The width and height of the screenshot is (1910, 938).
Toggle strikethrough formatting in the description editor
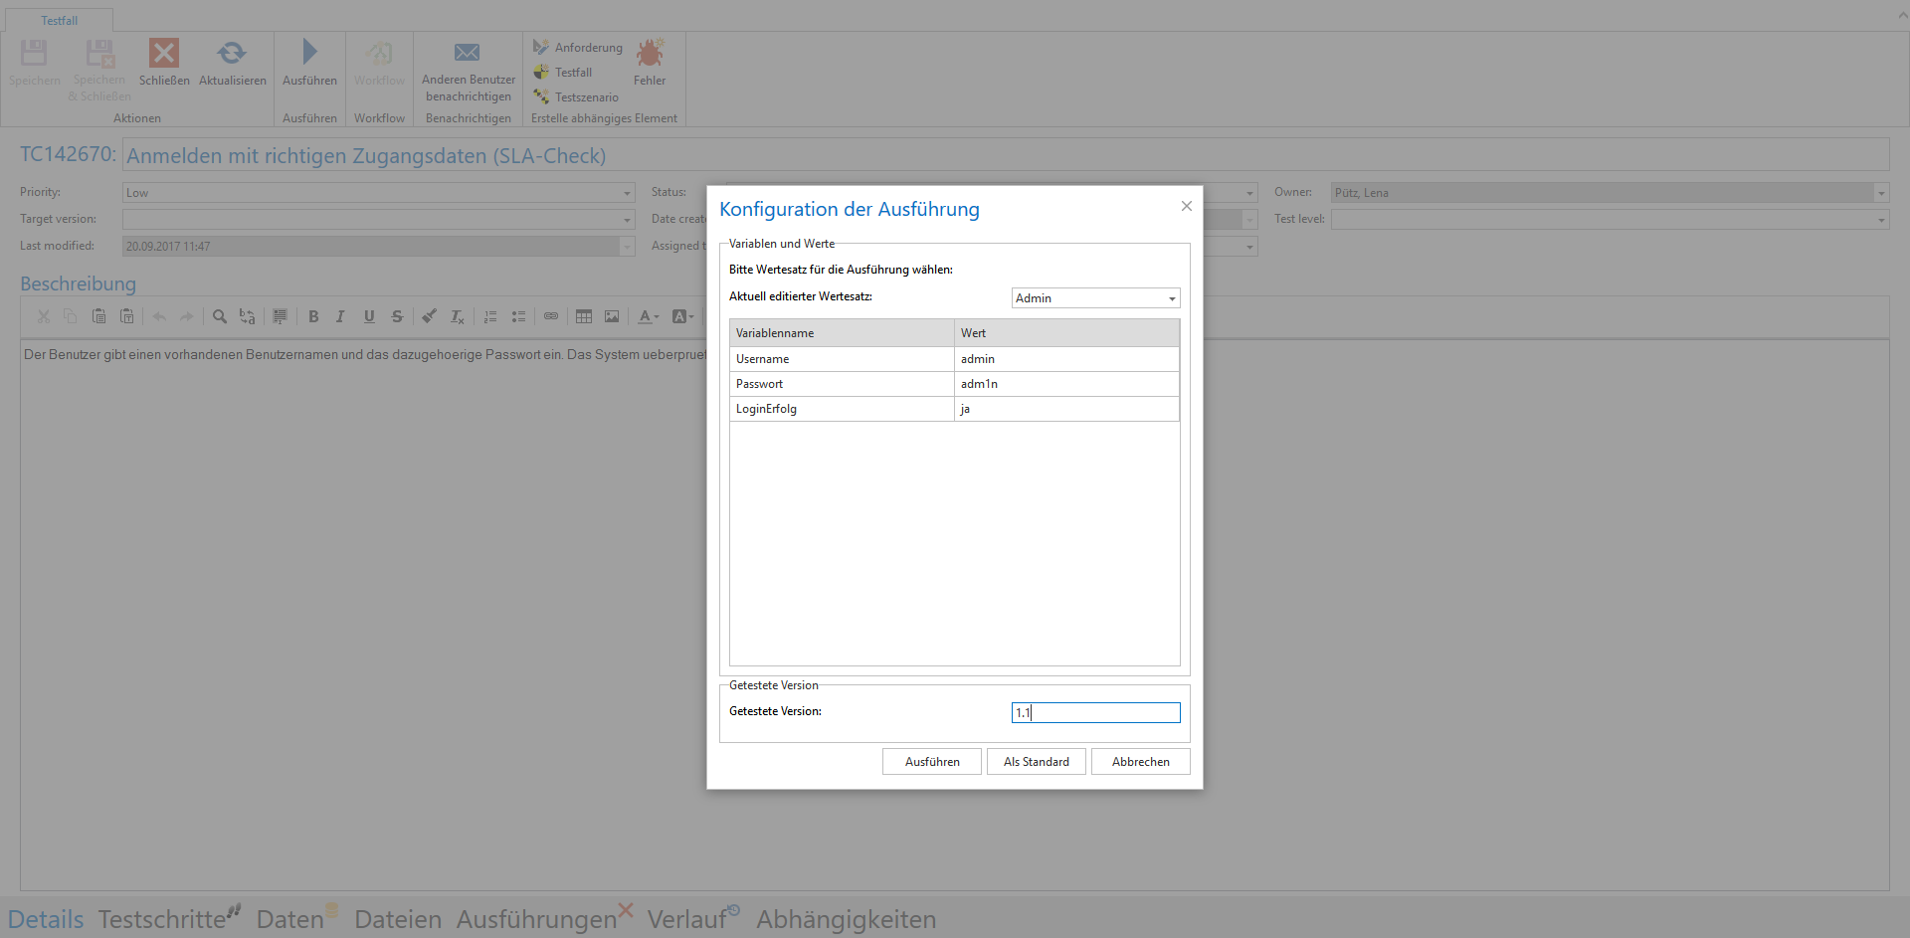(x=397, y=316)
